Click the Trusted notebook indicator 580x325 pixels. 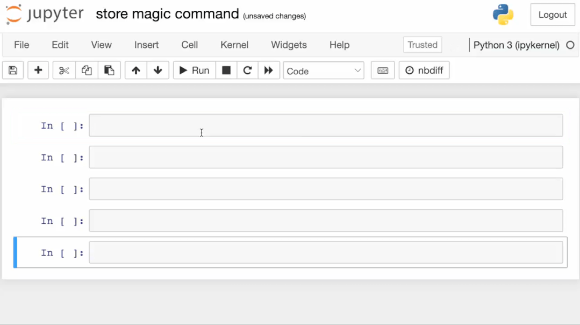423,45
